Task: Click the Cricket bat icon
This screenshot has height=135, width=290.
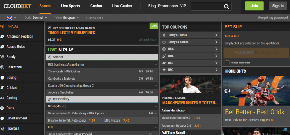Action: pyautogui.click(x=2, y=88)
